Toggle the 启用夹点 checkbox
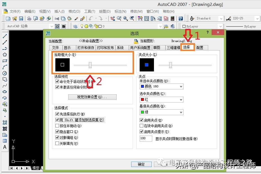 tap(142, 120)
